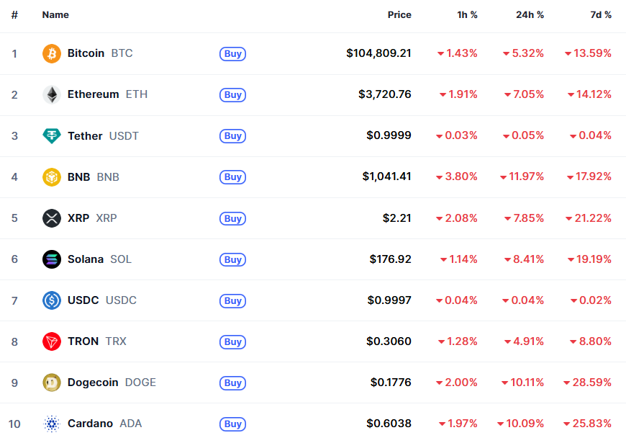The width and height of the screenshot is (626, 443).
Task: Click the Solana logo icon
Action: (x=52, y=259)
